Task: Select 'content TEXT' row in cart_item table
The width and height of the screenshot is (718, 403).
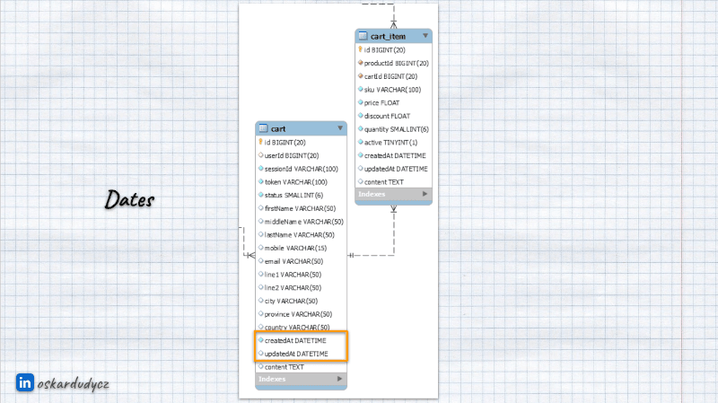Action: (x=393, y=182)
